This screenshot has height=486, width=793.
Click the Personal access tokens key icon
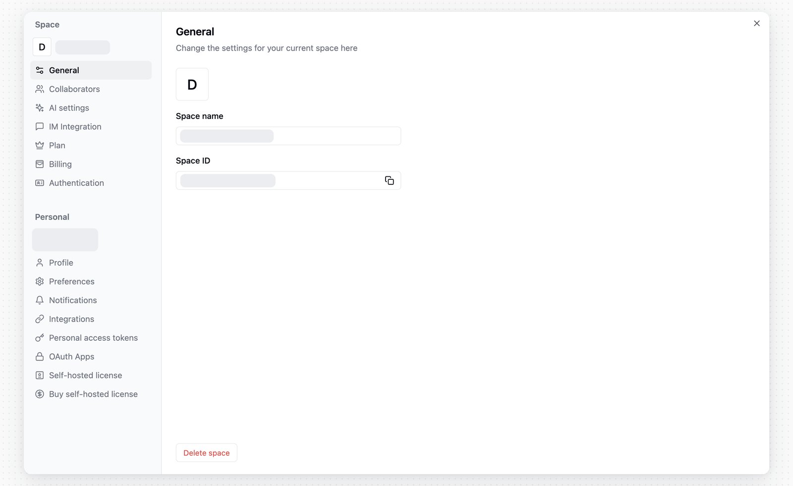(40, 338)
